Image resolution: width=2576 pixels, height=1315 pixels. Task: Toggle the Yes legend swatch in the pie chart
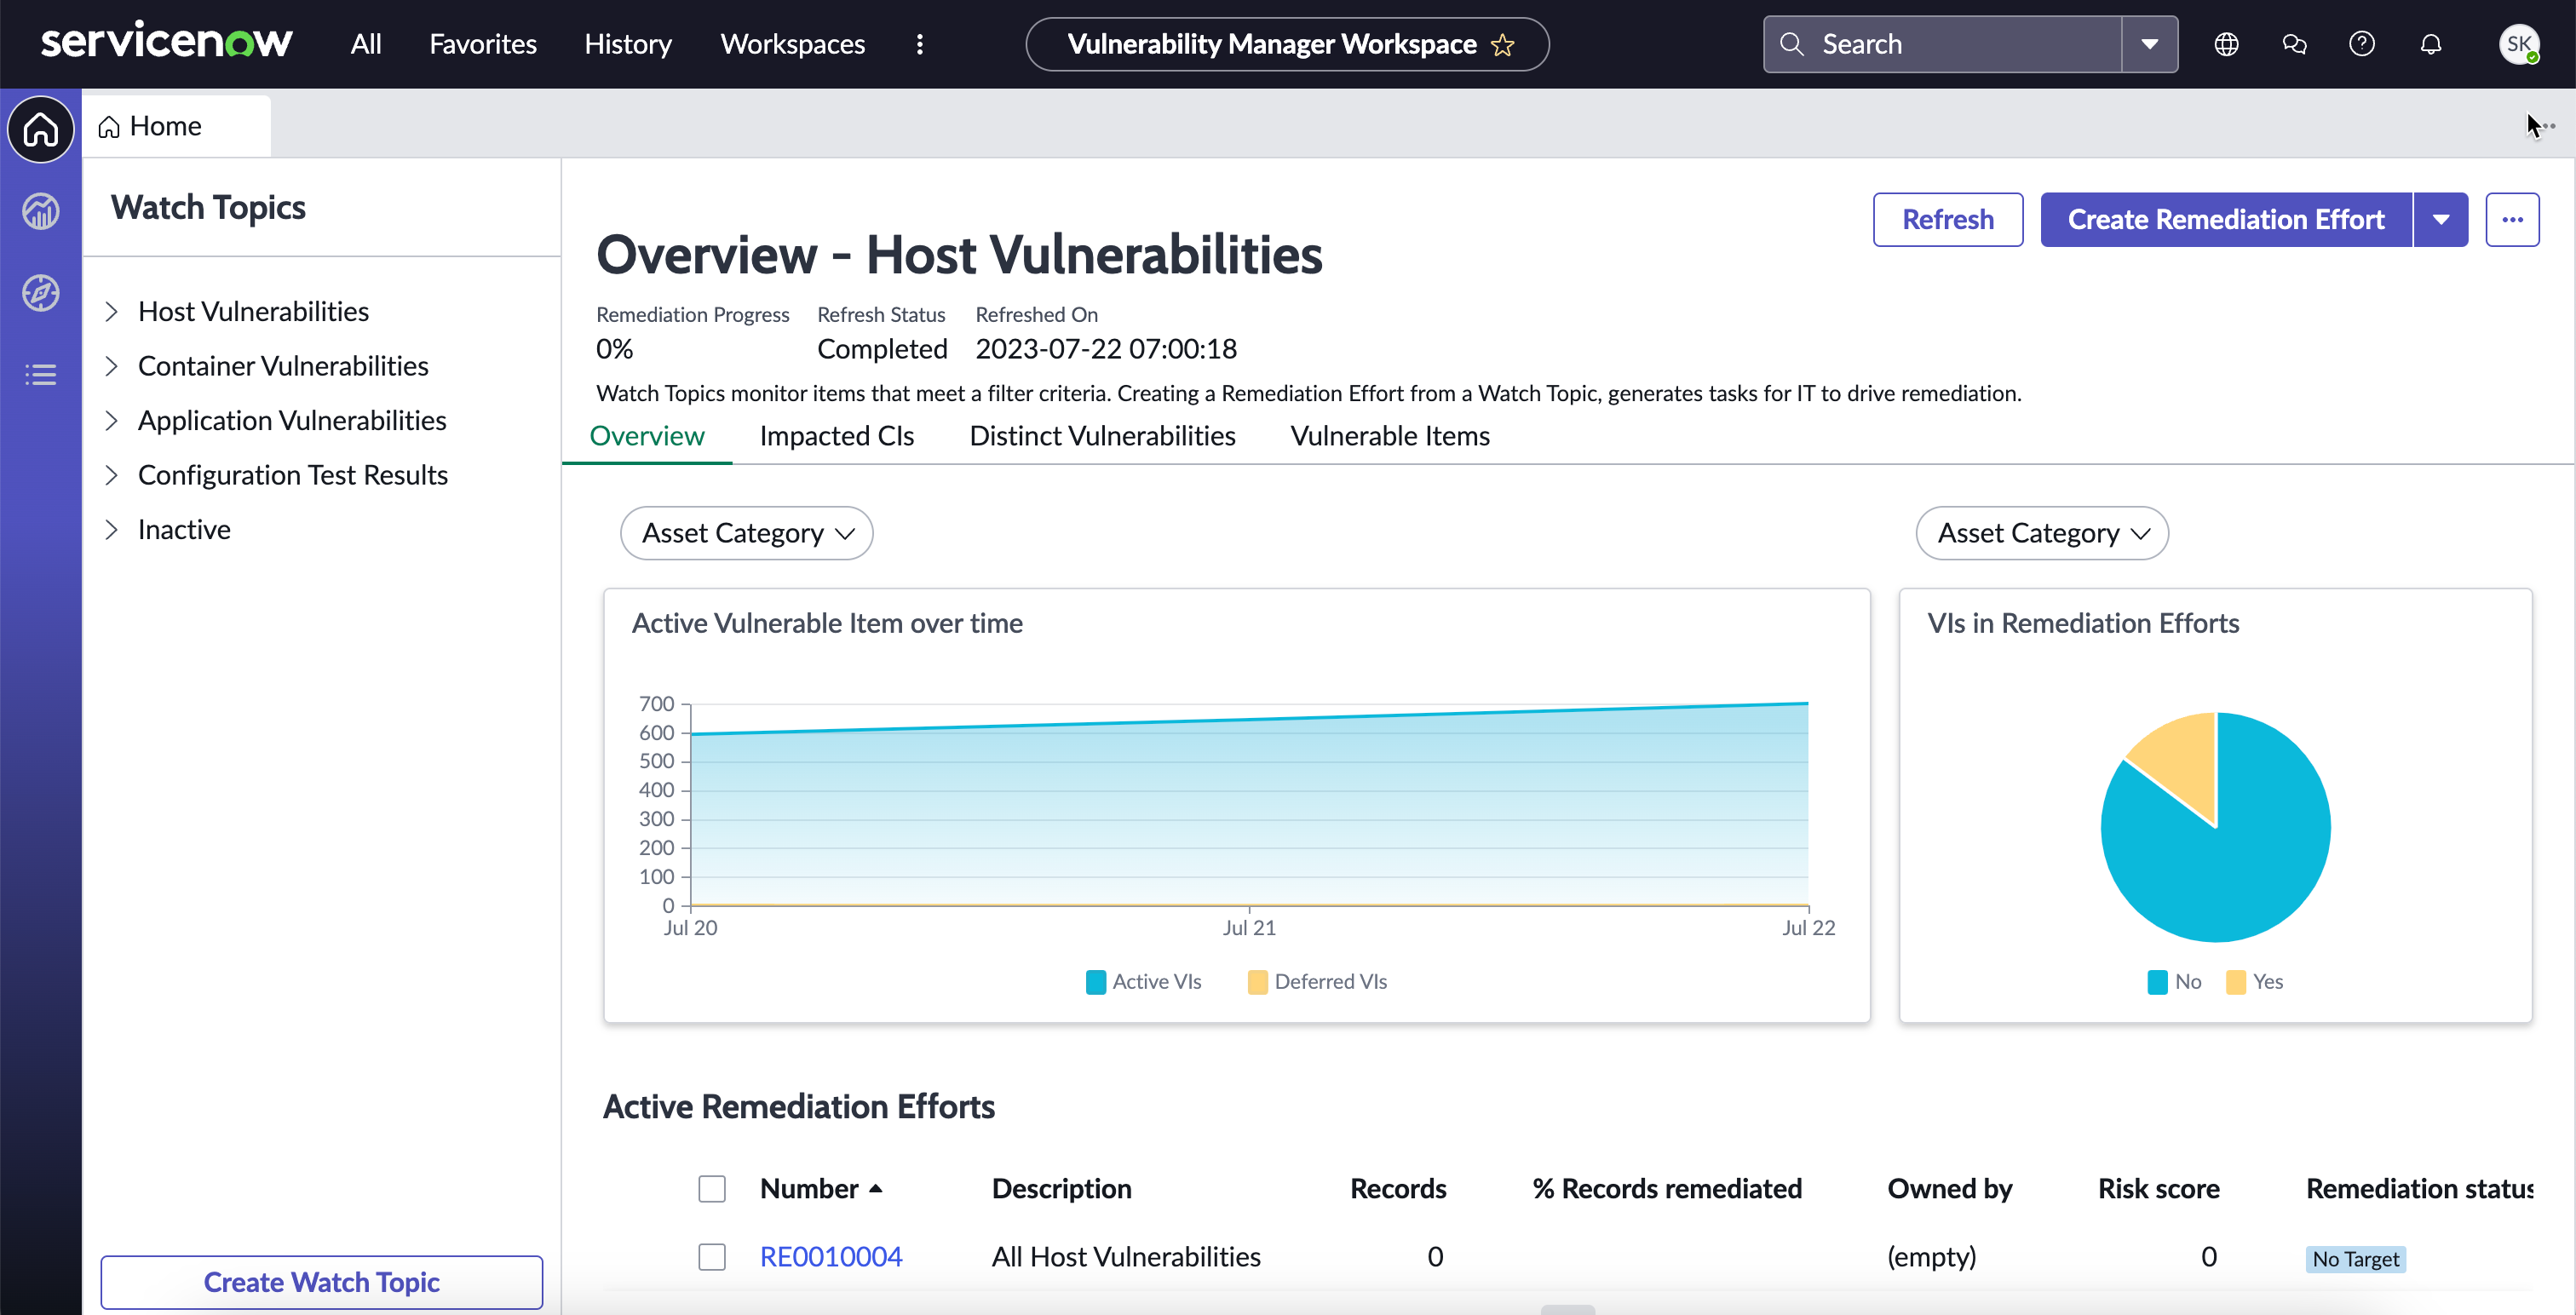(2236, 982)
